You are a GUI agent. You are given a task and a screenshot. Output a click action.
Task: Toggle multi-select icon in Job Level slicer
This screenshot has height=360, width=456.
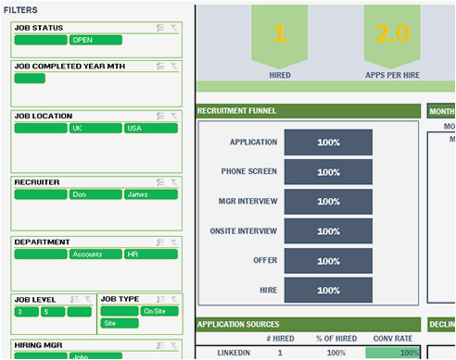(74, 299)
